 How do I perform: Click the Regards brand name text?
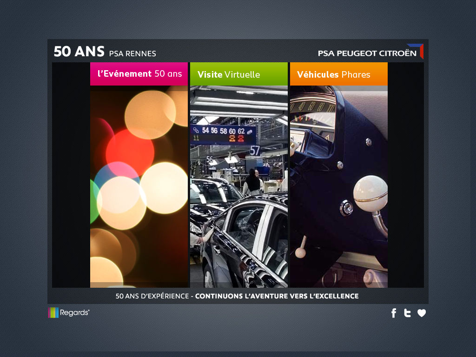coord(74,313)
